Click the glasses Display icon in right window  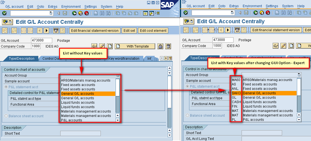275,46
